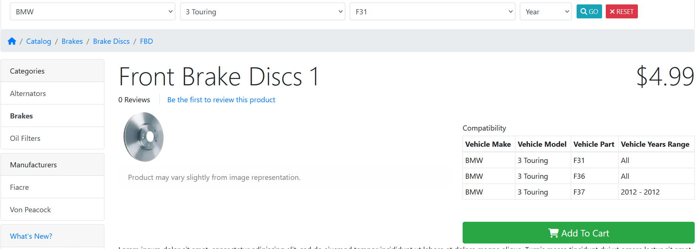698x249 pixels.
Task: Click Be the first to review link
Action: tap(221, 100)
